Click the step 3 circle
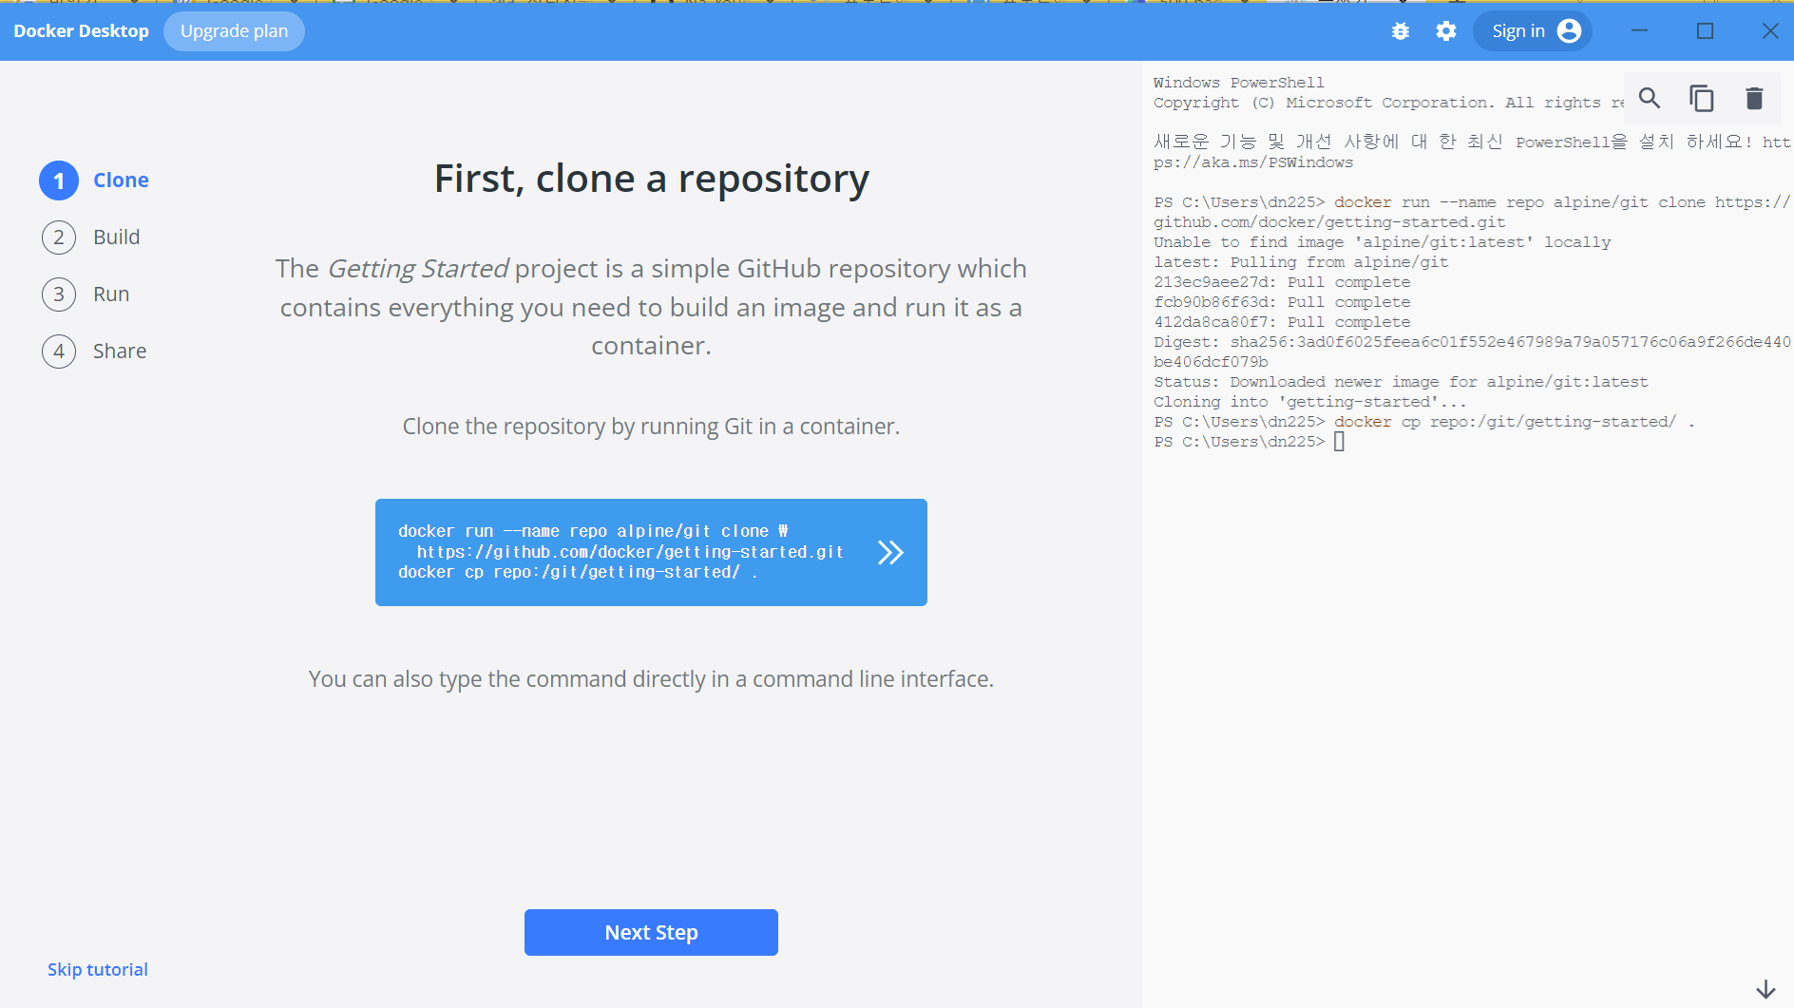 click(x=59, y=295)
